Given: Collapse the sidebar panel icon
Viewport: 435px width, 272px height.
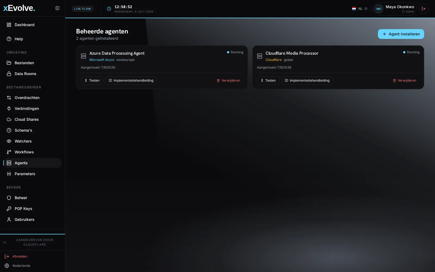Looking at the screenshot, I should (57, 8).
